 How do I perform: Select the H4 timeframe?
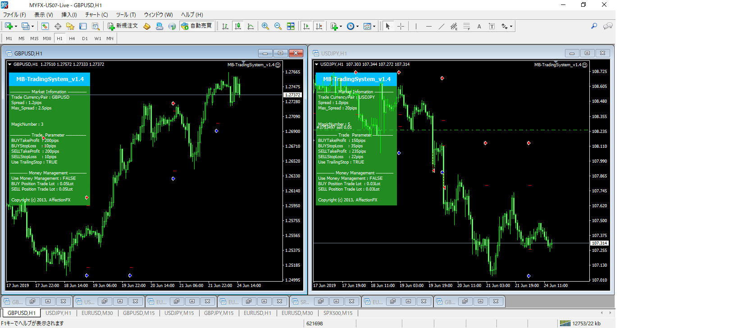[72, 39]
